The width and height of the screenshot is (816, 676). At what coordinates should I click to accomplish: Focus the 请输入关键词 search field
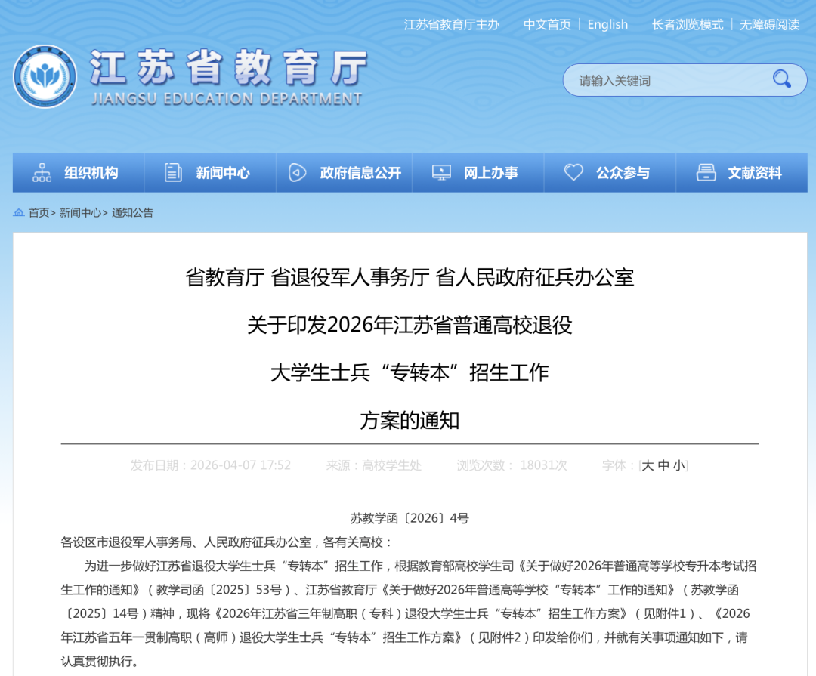click(665, 80)
